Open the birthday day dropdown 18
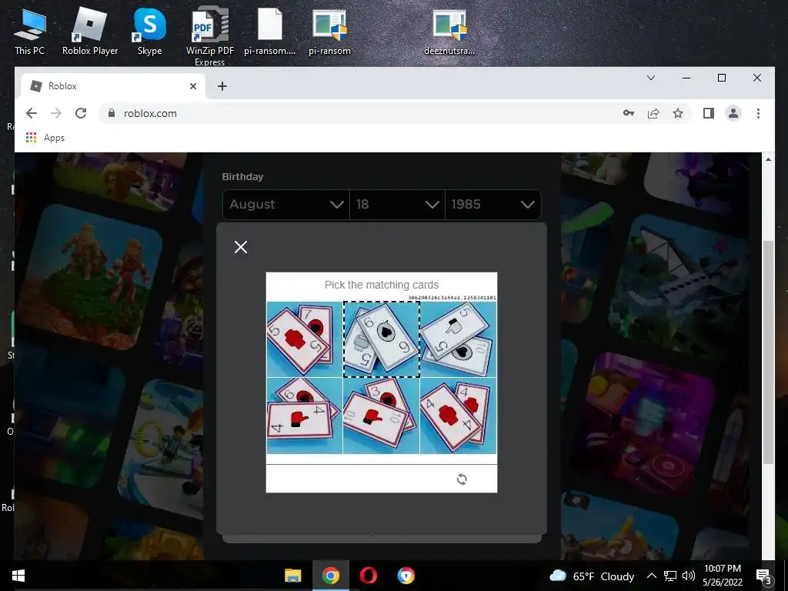 [397, 205]
